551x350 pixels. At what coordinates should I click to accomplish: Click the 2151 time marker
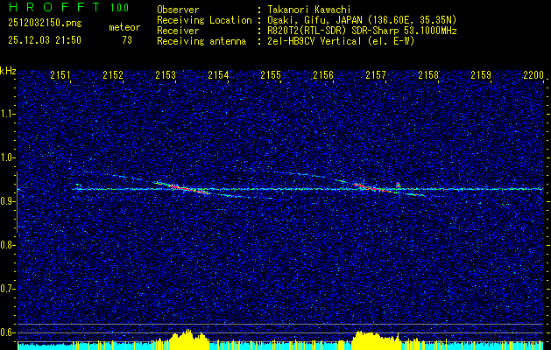pos(60,74)
